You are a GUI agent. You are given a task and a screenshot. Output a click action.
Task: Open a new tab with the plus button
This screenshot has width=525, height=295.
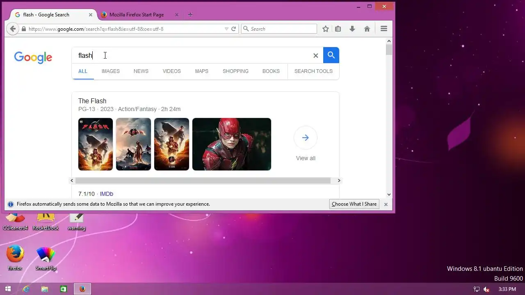190,15
